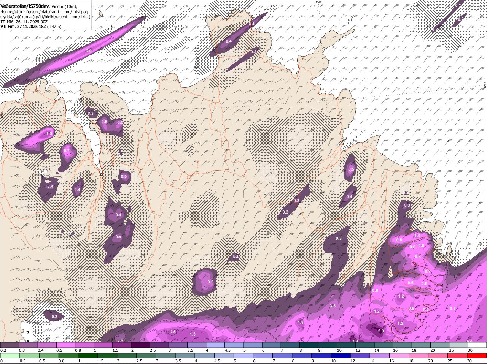This screenshot has height=364, width=487.
Task: Click the 30 label in the lower legend
Action: [470, 361]
